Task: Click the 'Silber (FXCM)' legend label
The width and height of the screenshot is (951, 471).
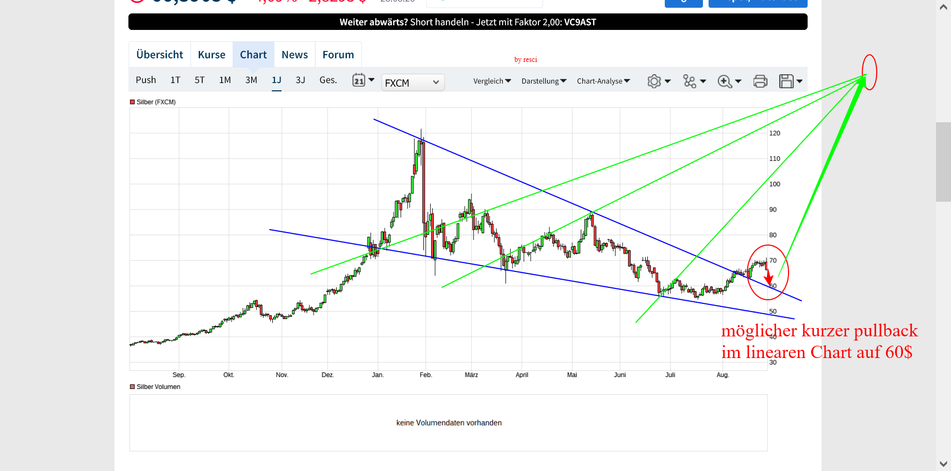Action: 156,102
